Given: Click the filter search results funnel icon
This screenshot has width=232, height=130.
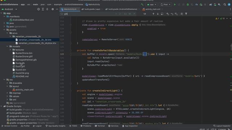Looking at the screenshot, I should coord(186,14).
